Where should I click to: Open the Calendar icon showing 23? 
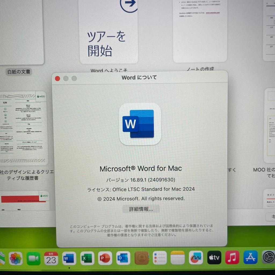coord(51,258)
